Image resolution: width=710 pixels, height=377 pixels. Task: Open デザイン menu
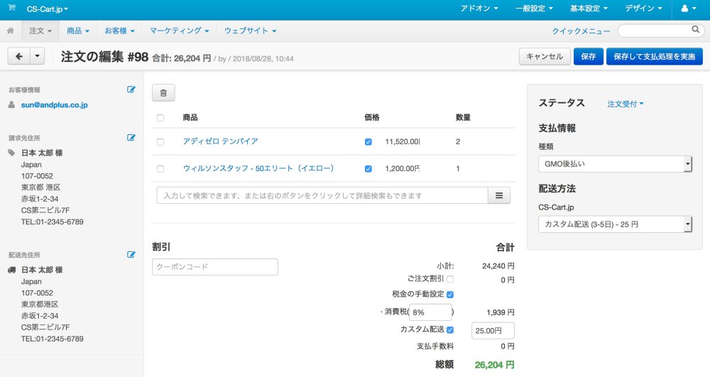(x=643, y=9)
